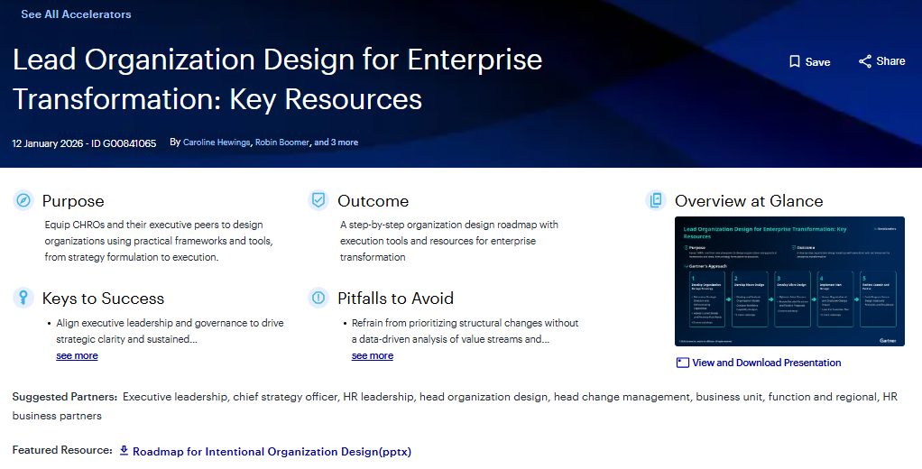Click the Share network icon
Image resolution: width=922 pixels, height=469 pixels.
point(865,61)
